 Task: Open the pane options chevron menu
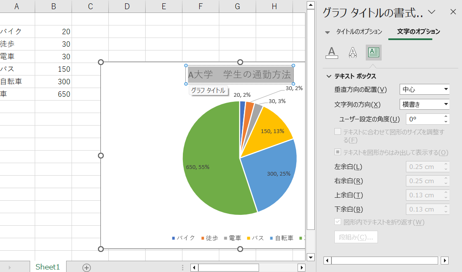click(431, 12)
